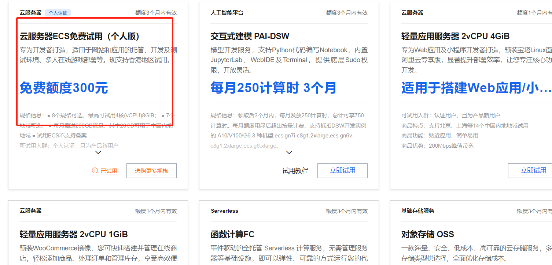552x265 pixels.
Task: Expand details under ECS free trial card
Action: pyautogui.click(x=98, y=152)
